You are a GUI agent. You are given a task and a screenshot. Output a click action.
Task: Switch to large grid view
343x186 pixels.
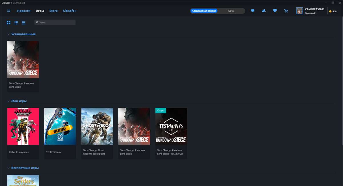coord(9,22)
